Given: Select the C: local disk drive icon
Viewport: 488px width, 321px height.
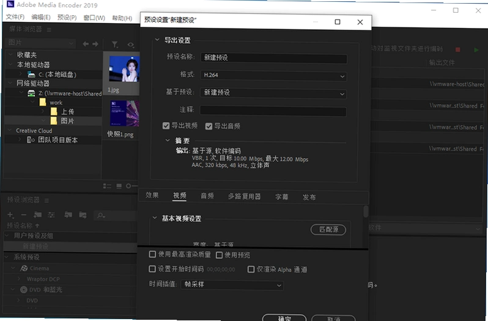Looking at the screenshot, I should coord(31,74).
